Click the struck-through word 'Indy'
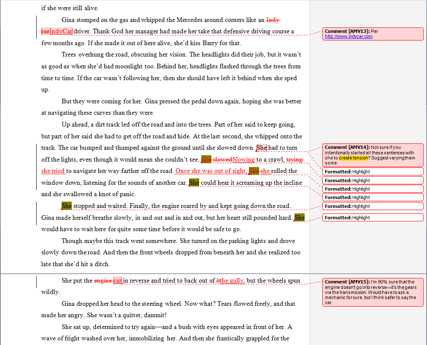Image resolution: width=427 pixels, height=345 pixels. 272,20
